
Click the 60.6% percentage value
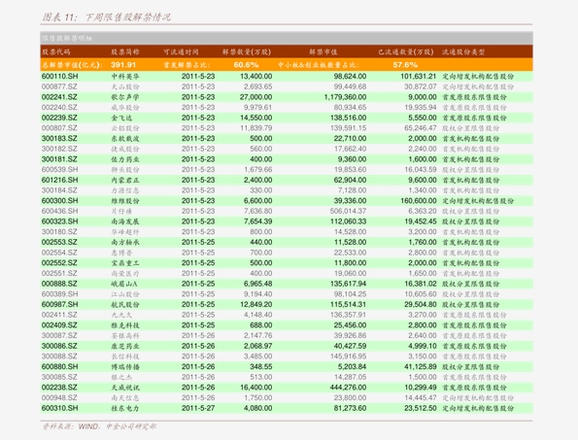pos(246,65)
